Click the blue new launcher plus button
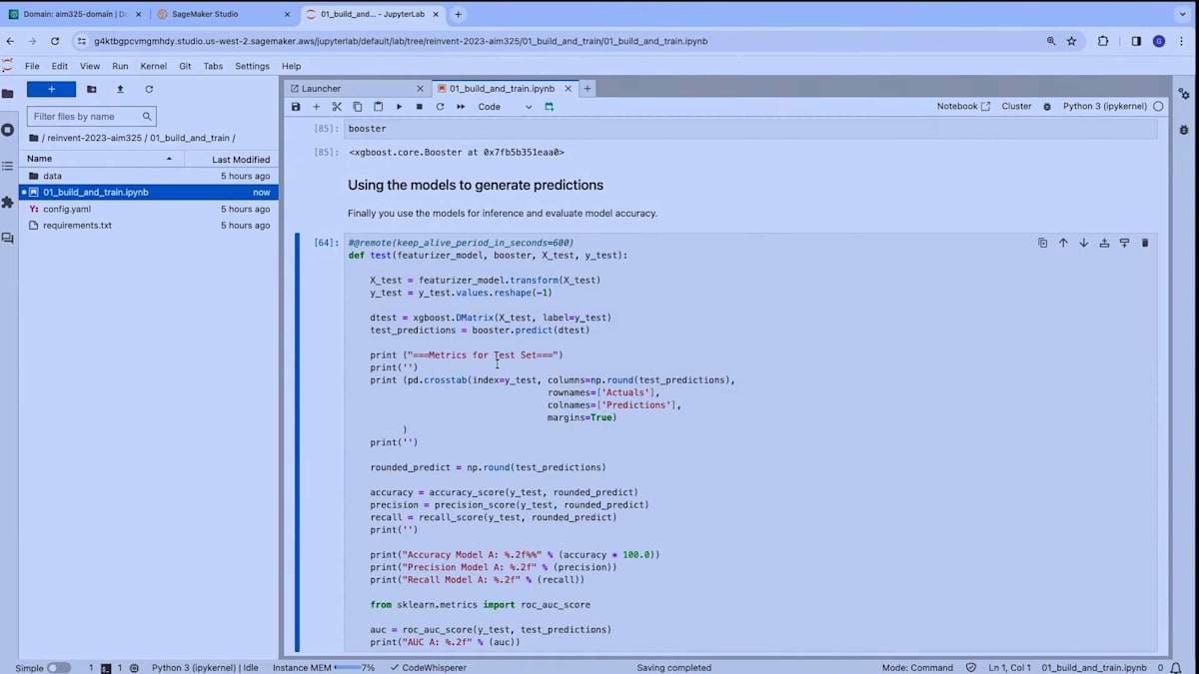The image size is (1199, 674). coord(51,89)
